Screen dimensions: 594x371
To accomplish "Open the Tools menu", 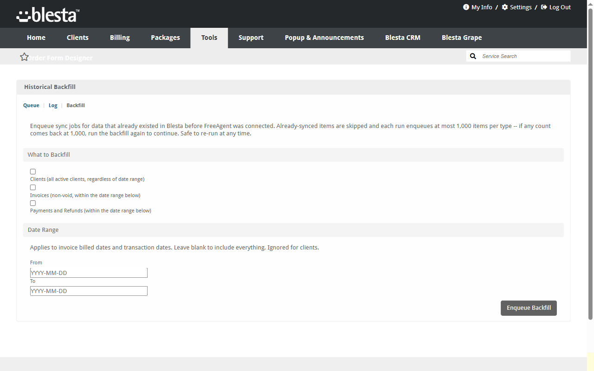I will coord(209,38).
